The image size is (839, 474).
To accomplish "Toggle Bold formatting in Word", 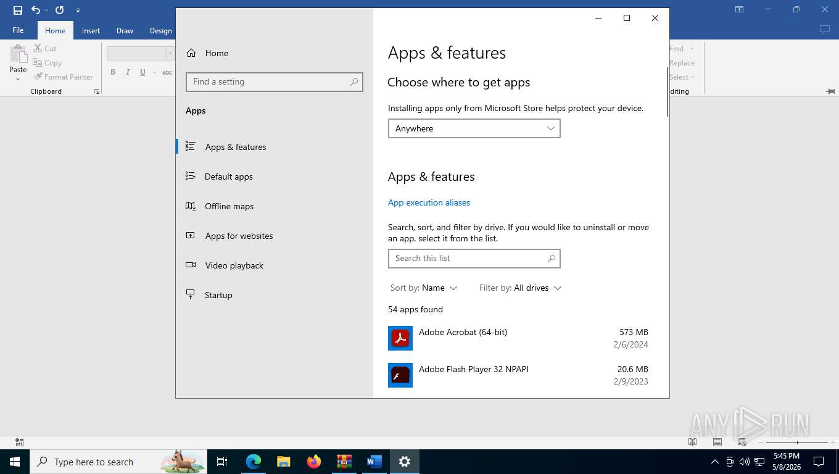I will pyautogui.click(x=113, y=72).
